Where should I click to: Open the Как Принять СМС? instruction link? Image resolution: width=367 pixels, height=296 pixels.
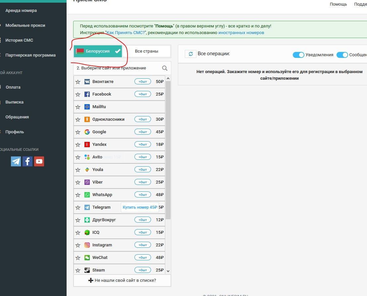pos(126,33)
